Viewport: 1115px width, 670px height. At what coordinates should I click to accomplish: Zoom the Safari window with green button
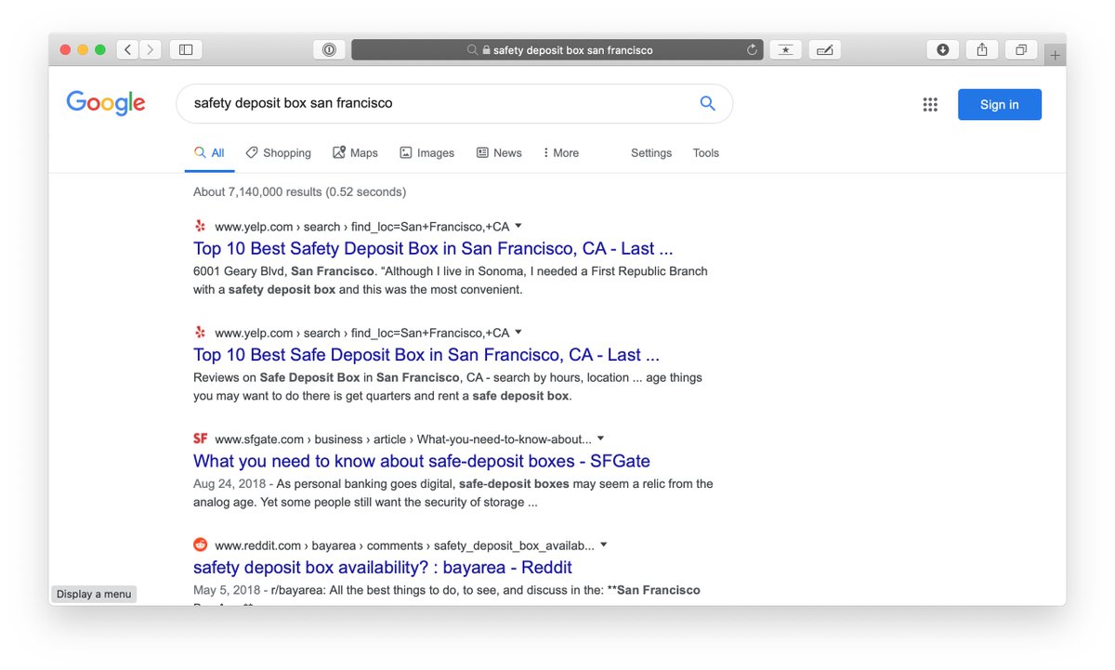(100, 49)
